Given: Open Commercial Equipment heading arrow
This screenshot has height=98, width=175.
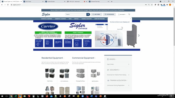Looking at the screenshot, I should [x=95, y=58].
